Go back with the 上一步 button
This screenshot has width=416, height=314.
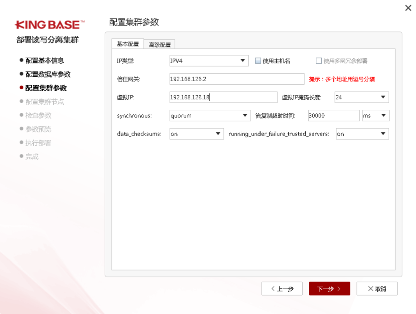point(282,289)
